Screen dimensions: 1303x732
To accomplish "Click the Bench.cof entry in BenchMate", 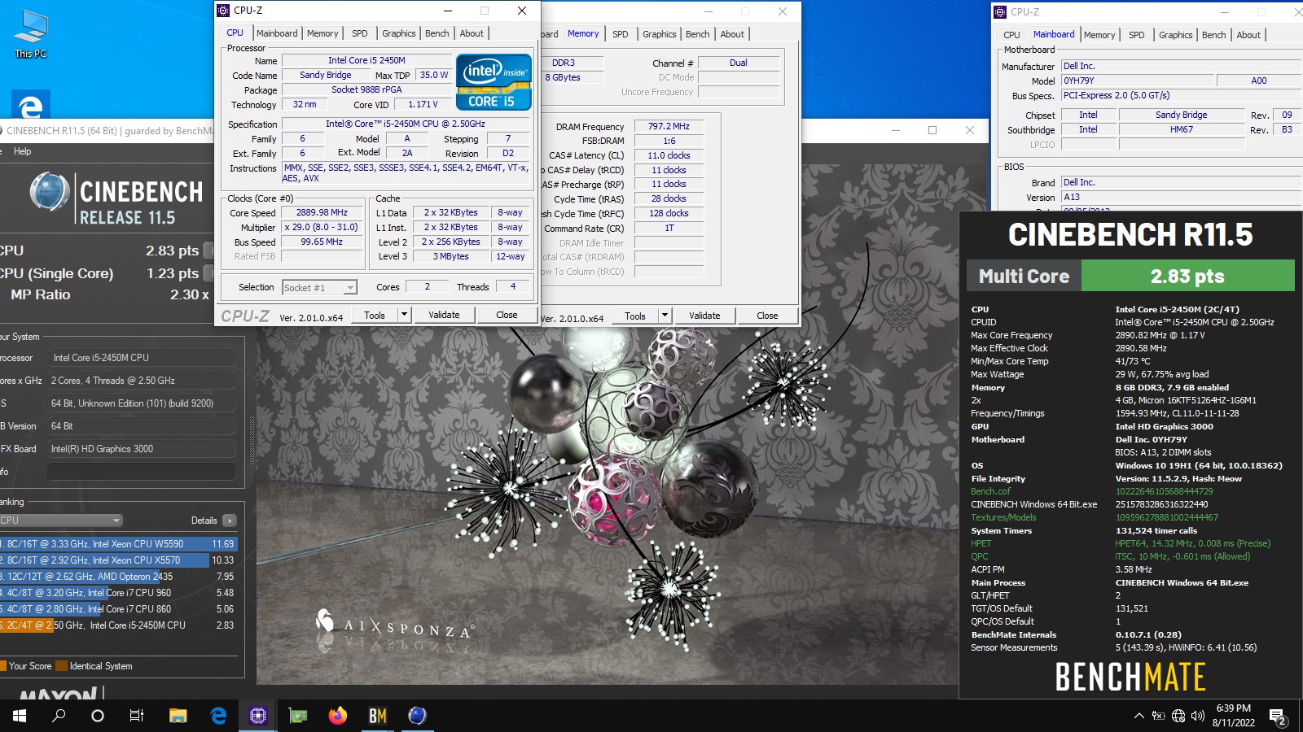I will [x=990, y=491].
